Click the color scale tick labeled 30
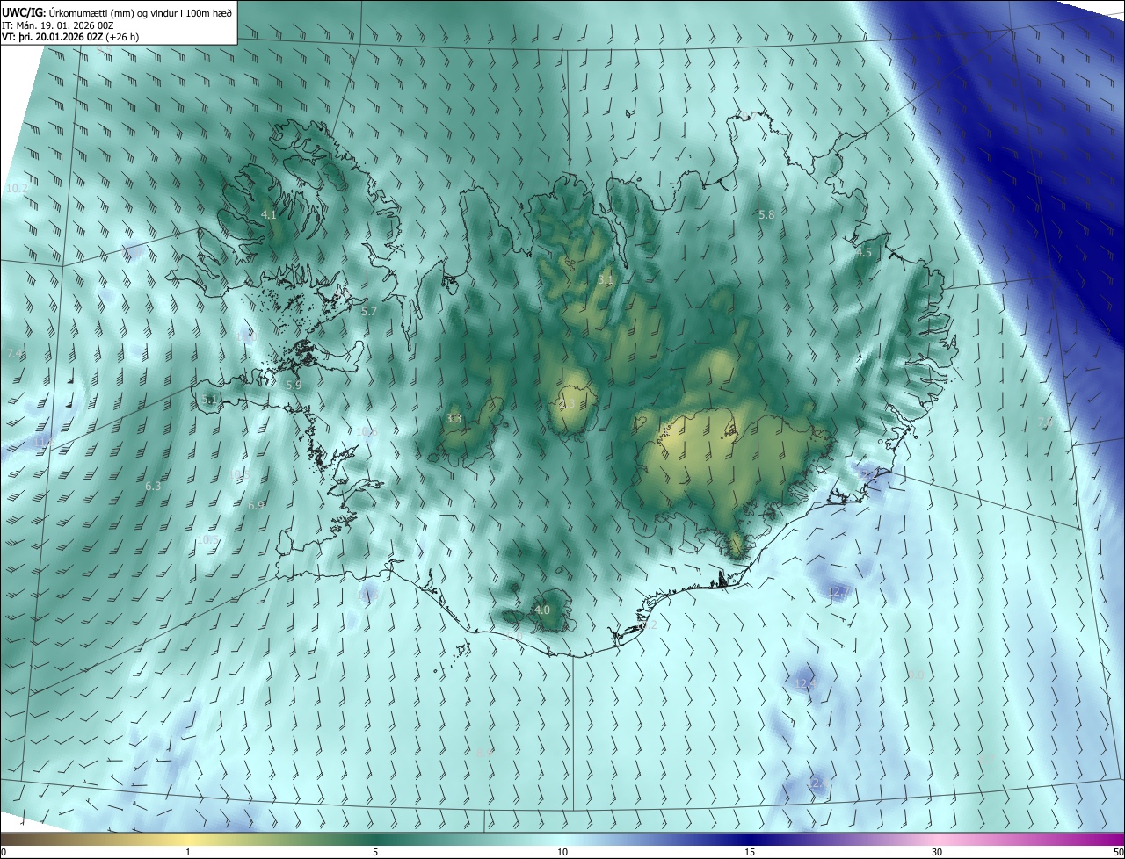 pyautogui.click(x=937, y=852)
